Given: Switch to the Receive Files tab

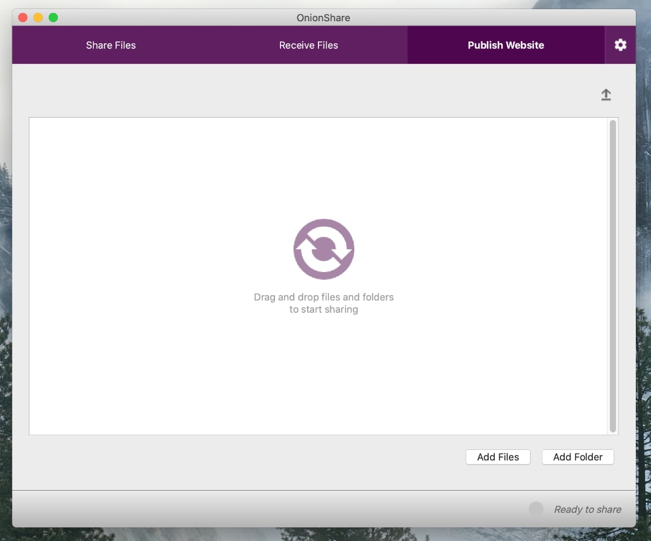Looking at the screenshot, I should [x=308, y=45].
